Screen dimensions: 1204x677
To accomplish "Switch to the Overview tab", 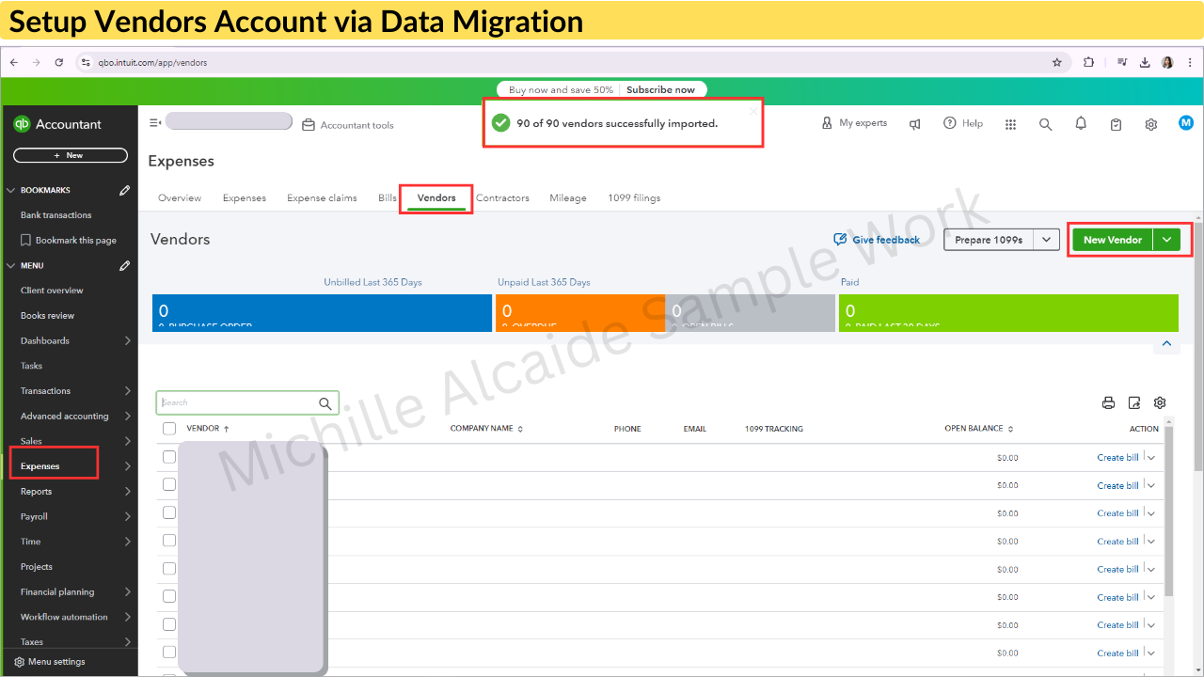I will pos(180,198).
